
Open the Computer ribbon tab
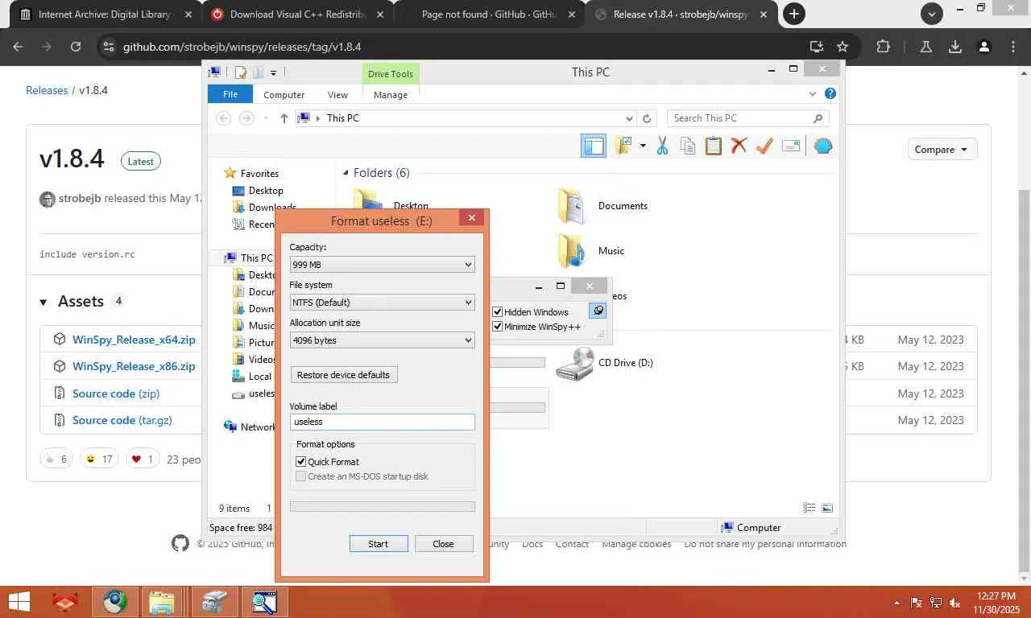[284, 95]
